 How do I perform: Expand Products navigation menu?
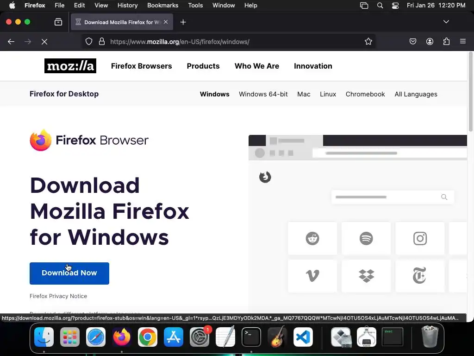(203, 66)
